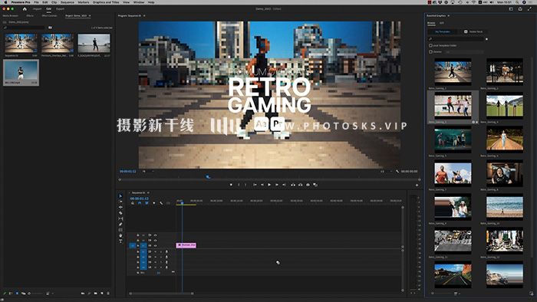Screen dimensions: 537x302
Task: Switch to Edit tab in Essential Graphics
Action: click(x=441, y=23)
